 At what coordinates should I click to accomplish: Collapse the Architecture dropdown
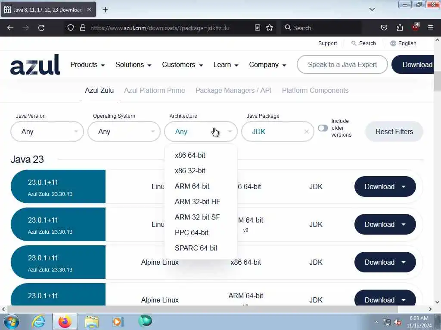tap(201, 131)
